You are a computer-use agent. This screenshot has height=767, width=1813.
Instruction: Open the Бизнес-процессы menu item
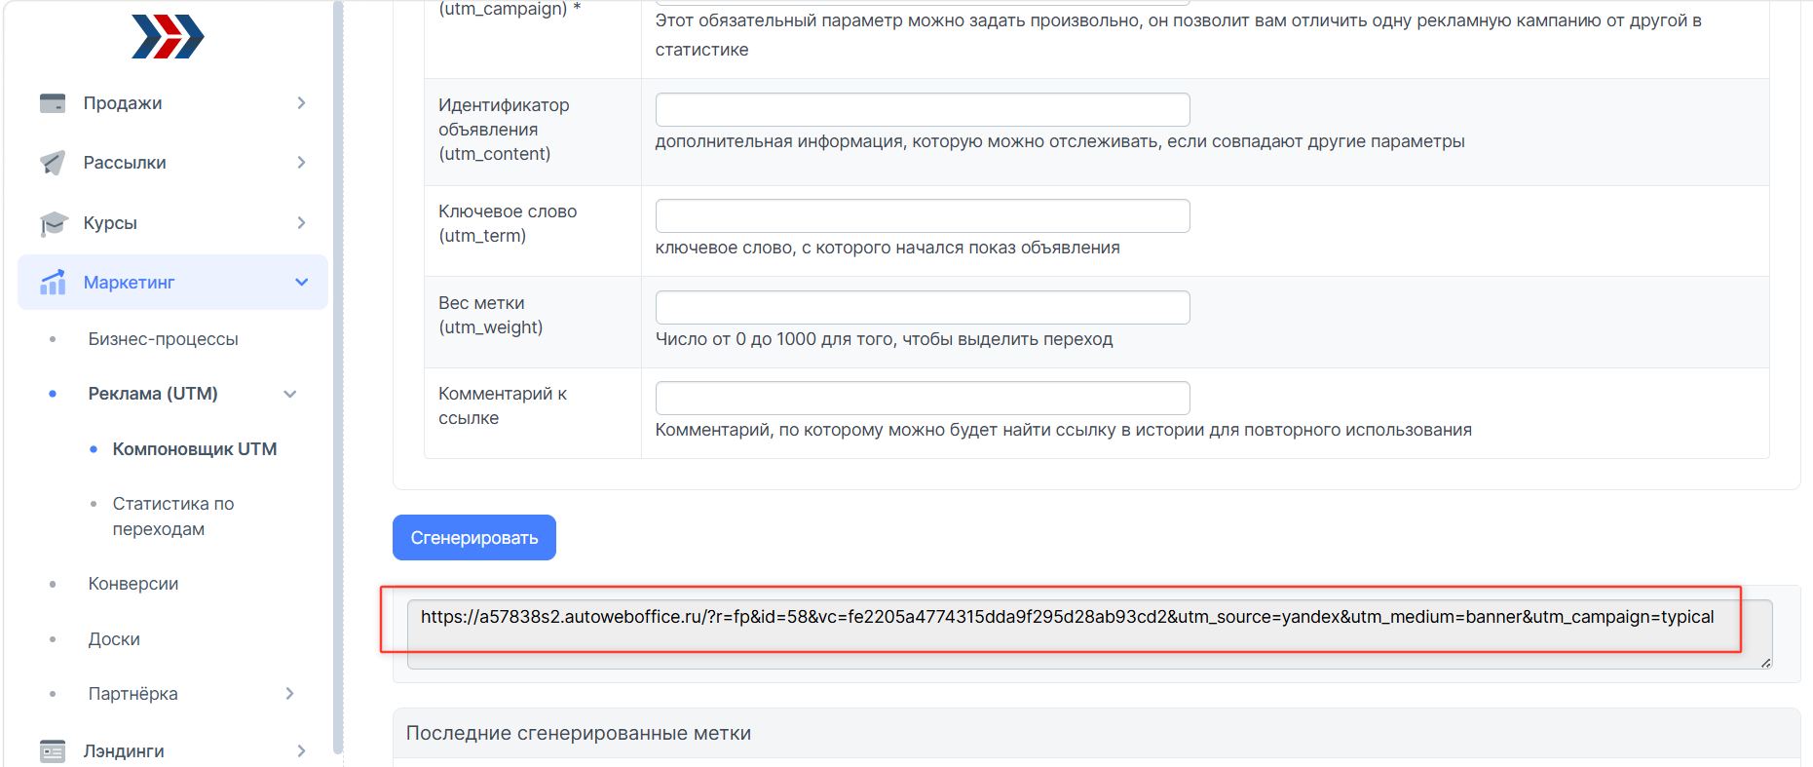163,339
